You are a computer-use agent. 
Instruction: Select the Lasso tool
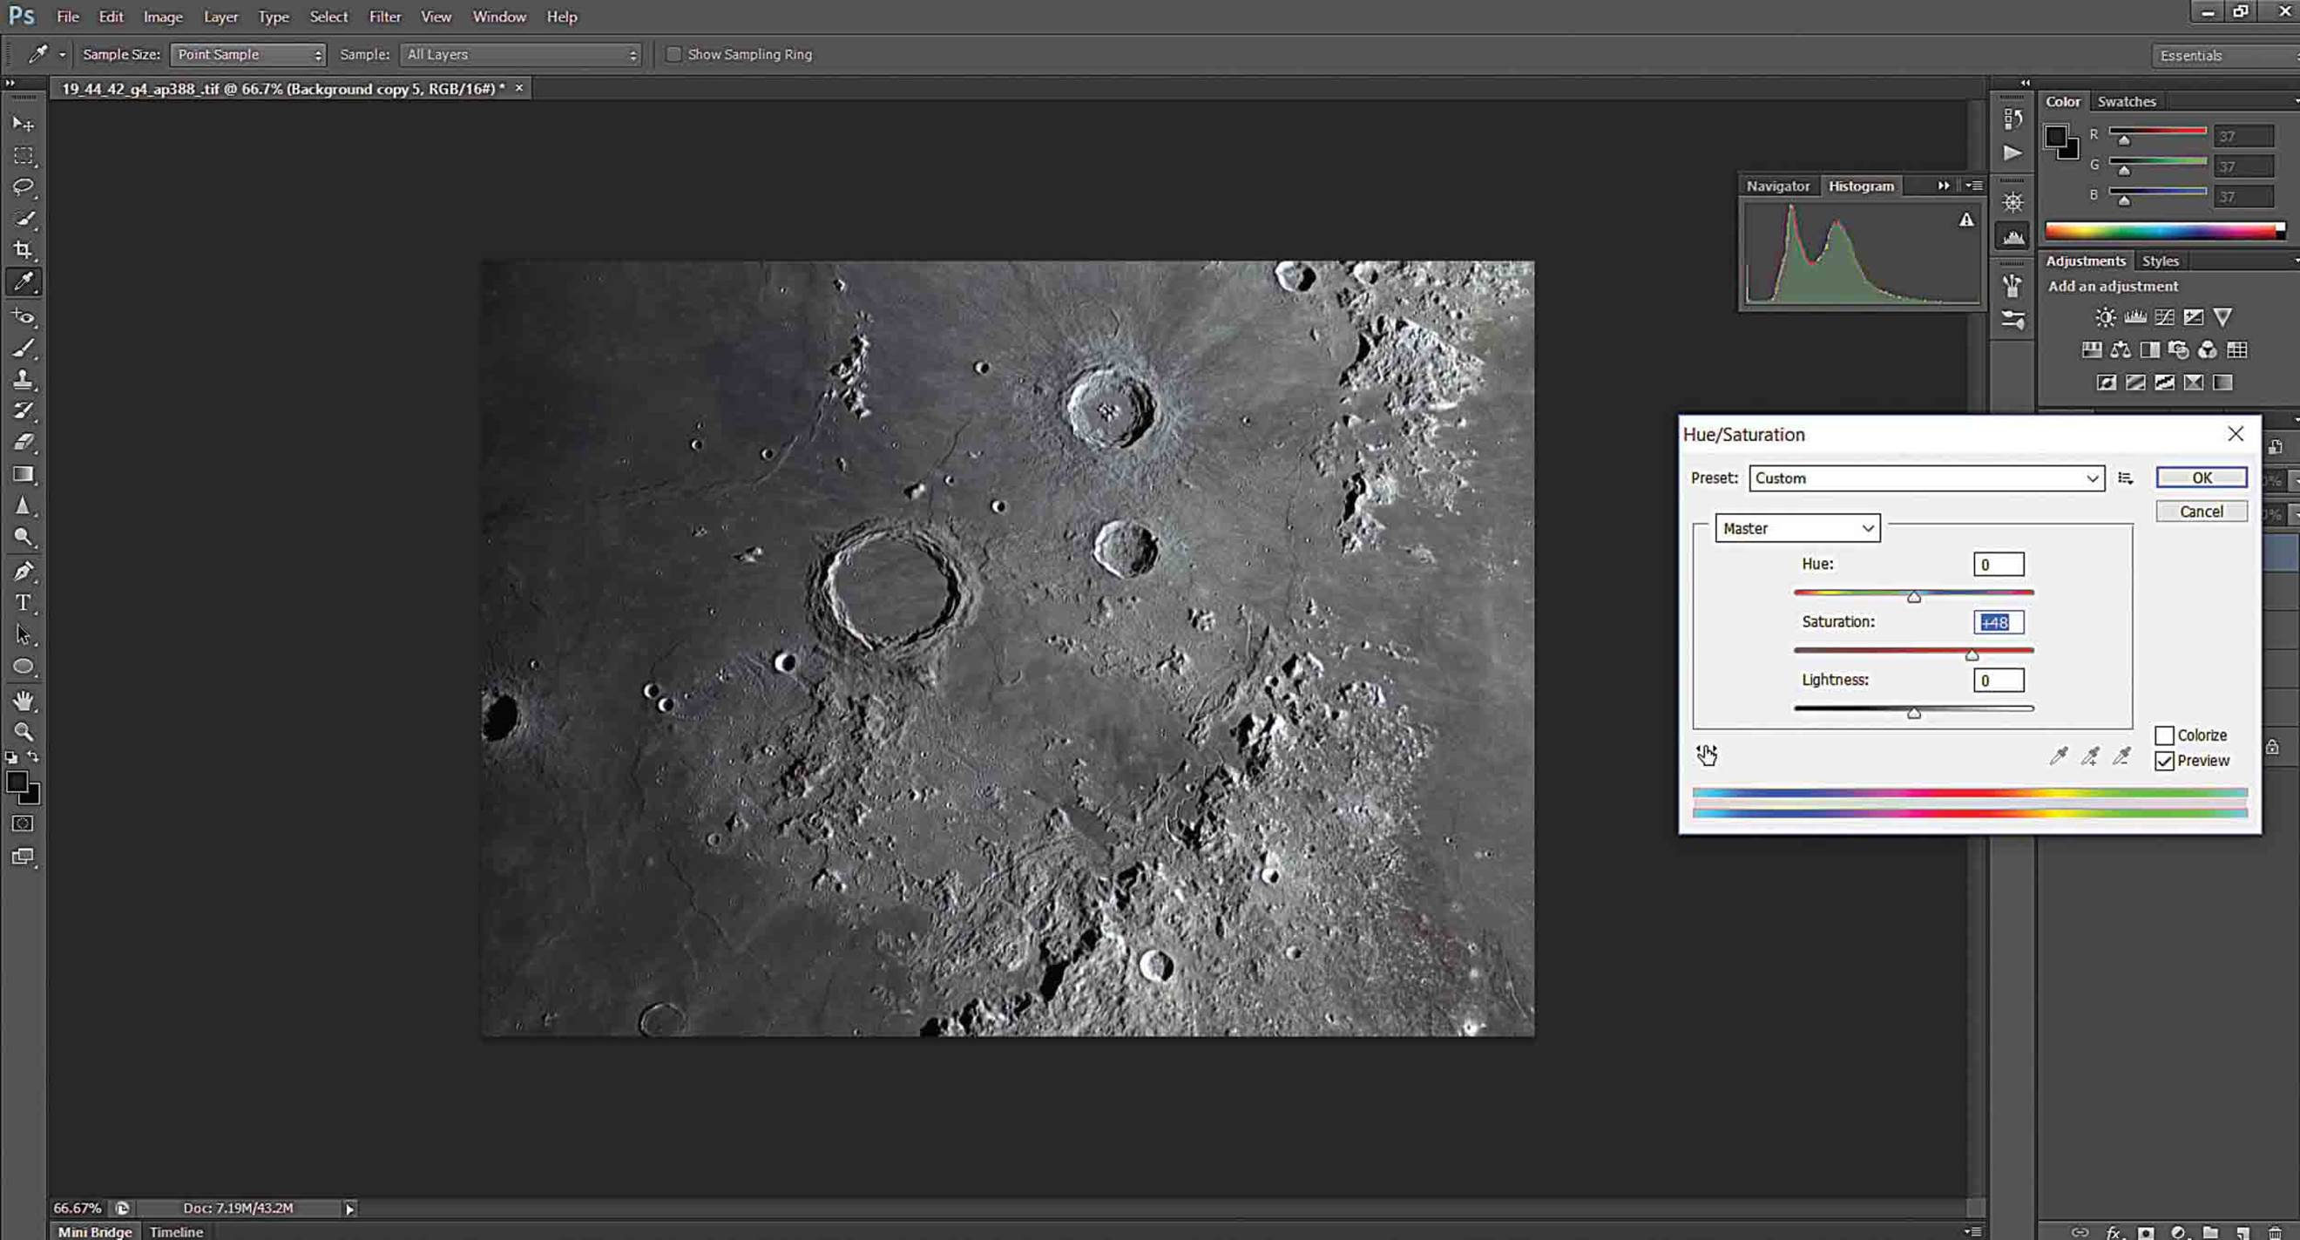24,186
